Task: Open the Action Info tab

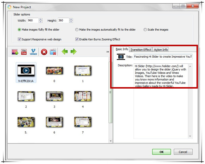Action: point(161,50)
